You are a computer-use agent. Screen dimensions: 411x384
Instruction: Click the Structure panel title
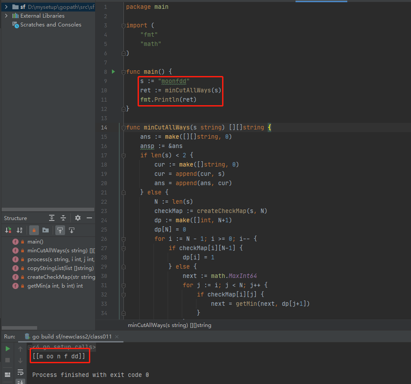(x=15, y=218)
